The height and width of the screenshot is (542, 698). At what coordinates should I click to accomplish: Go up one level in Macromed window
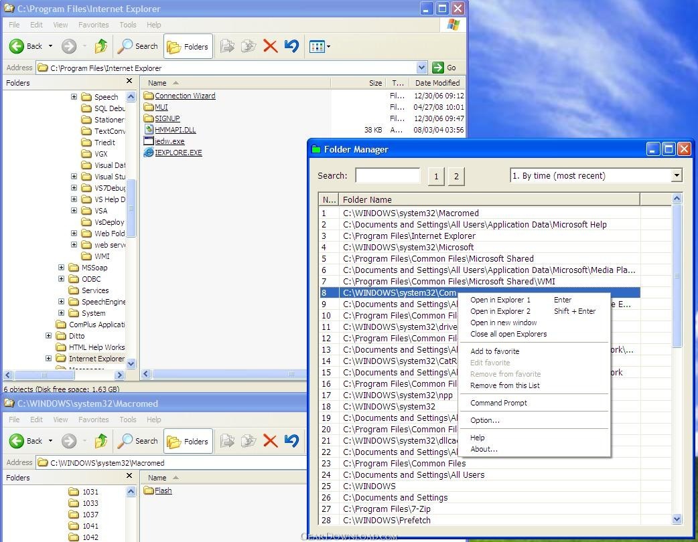[x=102, y=440]
